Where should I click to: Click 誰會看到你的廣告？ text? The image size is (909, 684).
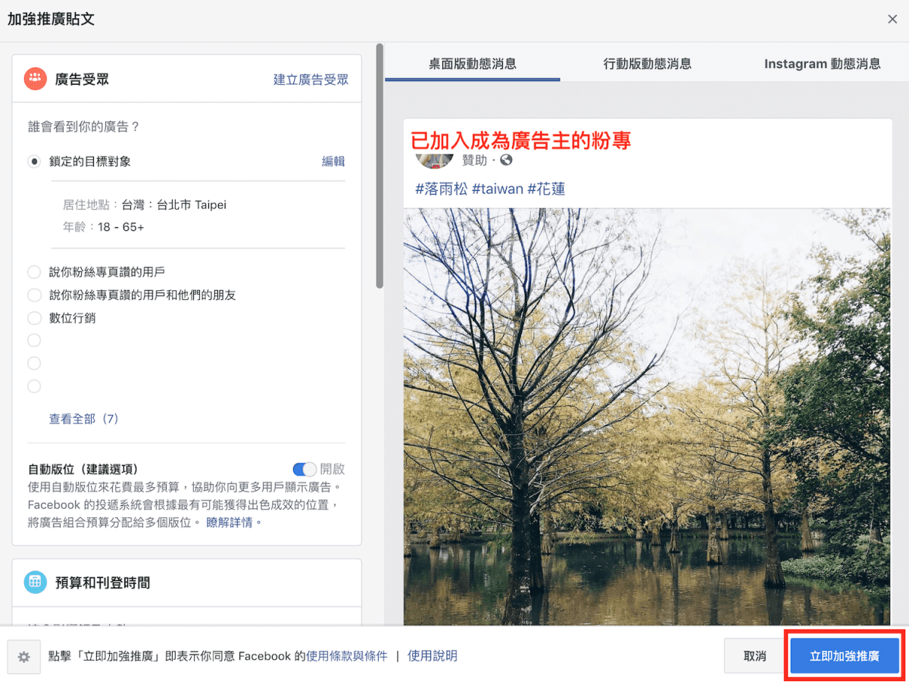pyautogui.click(x=84, y=126)
